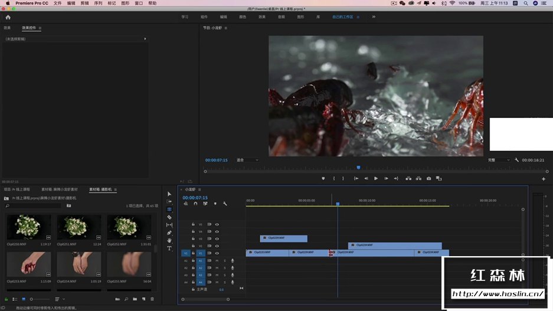Image resolution: width=553 pixels, height=311 pixels.
Task: Click the Export Frame camera icon
Action: pos(428,178)
